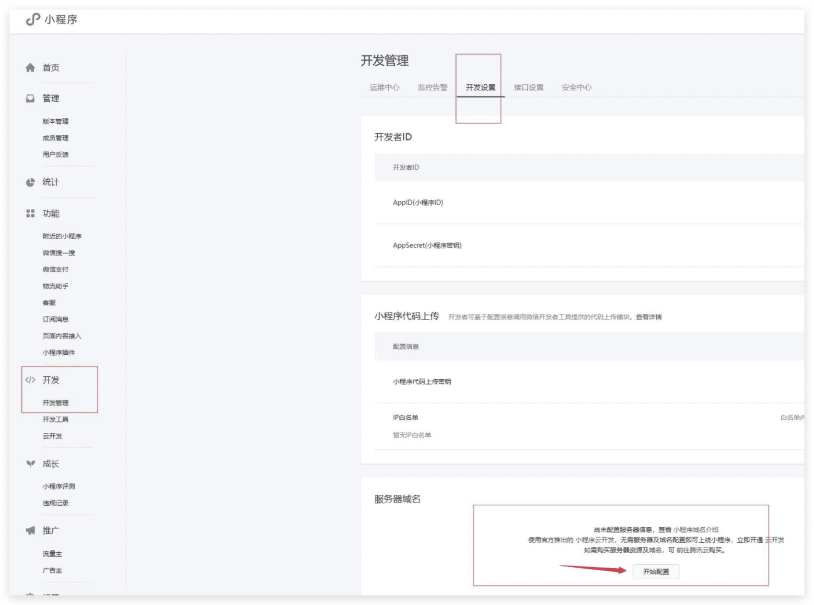Click the megaphone icon beside 推广

[30, 530]
